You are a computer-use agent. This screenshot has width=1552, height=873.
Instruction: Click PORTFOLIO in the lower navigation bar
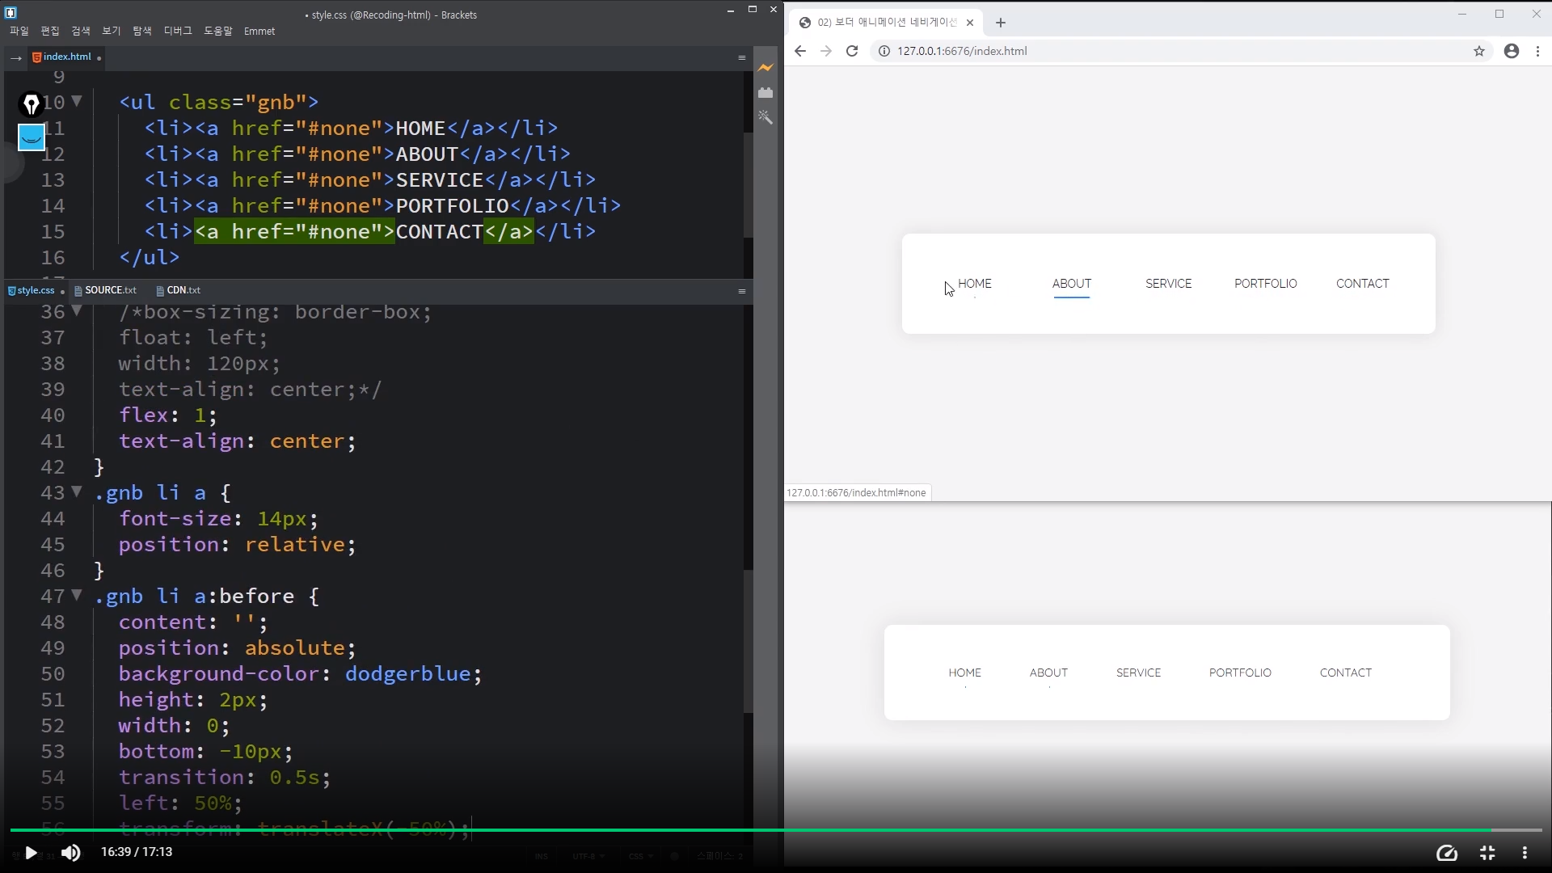click(1241, 673)
